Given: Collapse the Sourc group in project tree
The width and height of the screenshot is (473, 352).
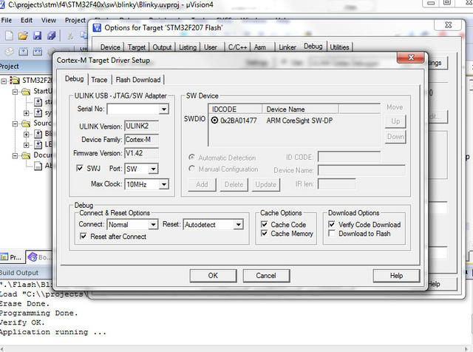Looking at the screenshot, I should coord(15,123).
